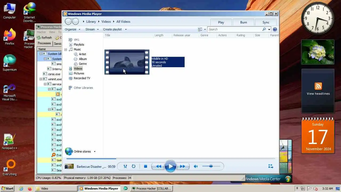The image size is (341, 192).
Task: Select Recorded TV in the navigation pane
Action: tap(82, 78)
